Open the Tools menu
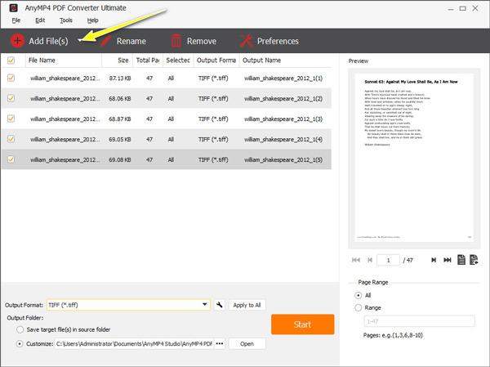The image size is (490, 367). click(66, 20)
